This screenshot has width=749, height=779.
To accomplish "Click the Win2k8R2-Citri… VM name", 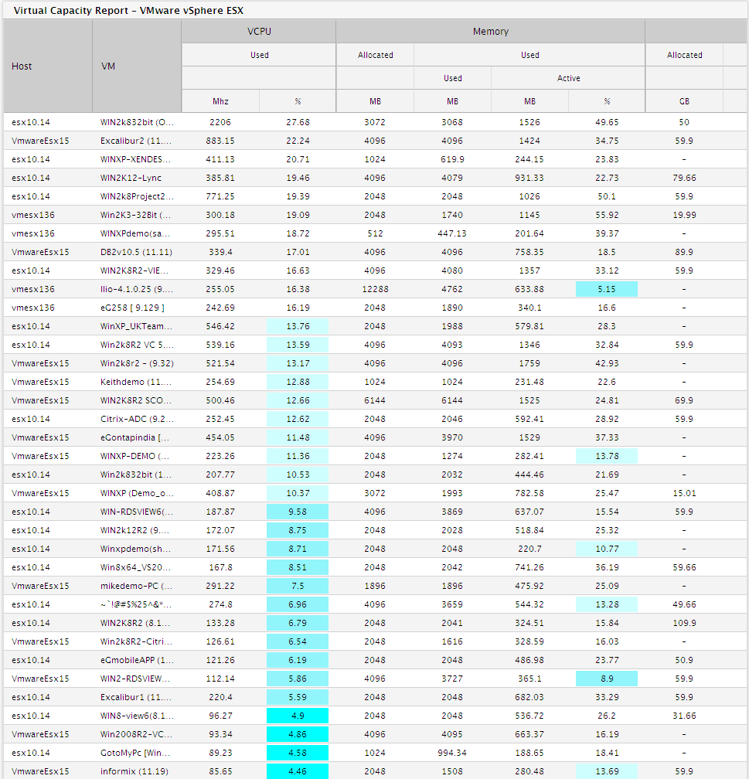I will tap(136, 641).
